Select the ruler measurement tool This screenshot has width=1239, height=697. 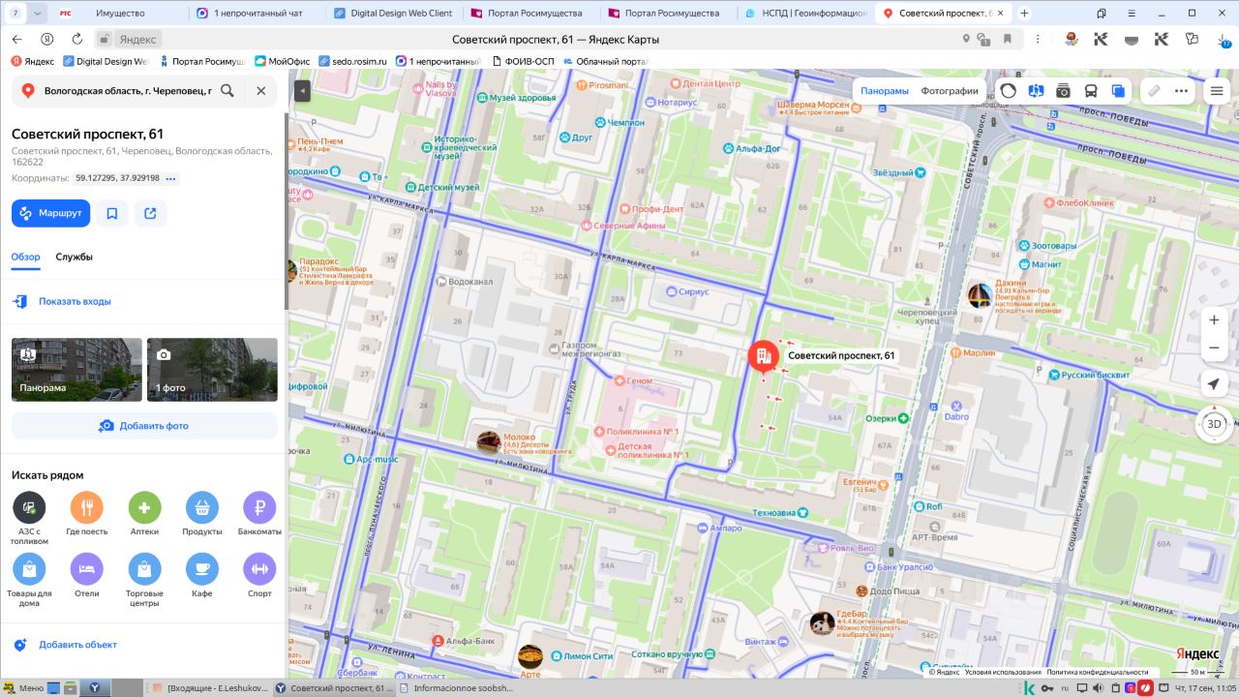point(1154,91)
